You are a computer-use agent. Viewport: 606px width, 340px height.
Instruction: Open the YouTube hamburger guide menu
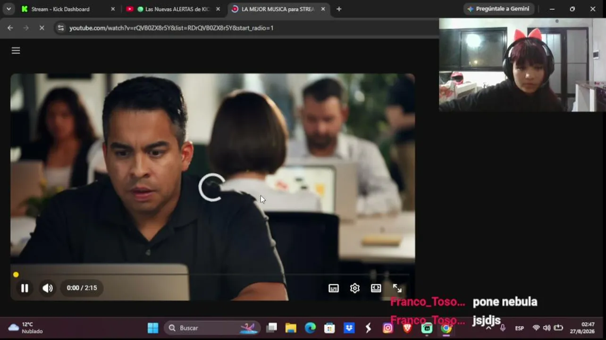point(16,51)
